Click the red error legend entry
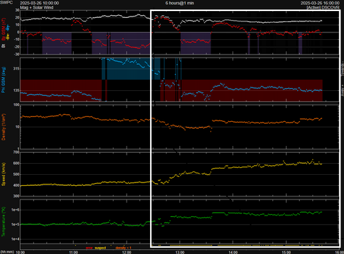 point(89,248)
